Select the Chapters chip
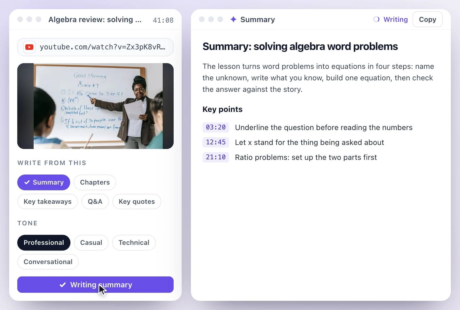460x310 pixels. (x=95, y=182)
